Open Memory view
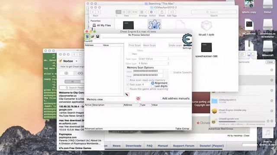The height and width of the screenshot is (155, 277). point(95,99)
